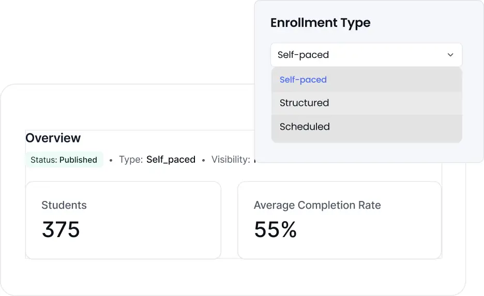This screenshot has width=484, height=296.
Task: Click the Average Completion Rate title
Action: [317, 205]
